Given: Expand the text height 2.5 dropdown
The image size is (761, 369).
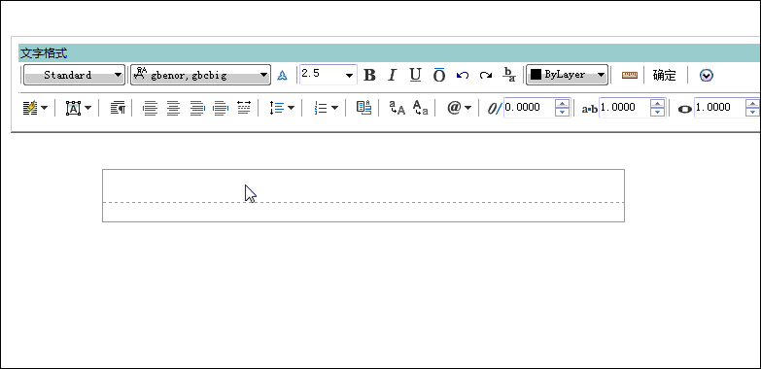Looking at the screenshot, I should tap(350, 76).
